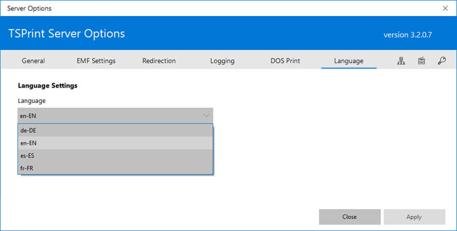The image size is (457, 231).
Task: Open the fax/printer tab icon
Action: 421,61
